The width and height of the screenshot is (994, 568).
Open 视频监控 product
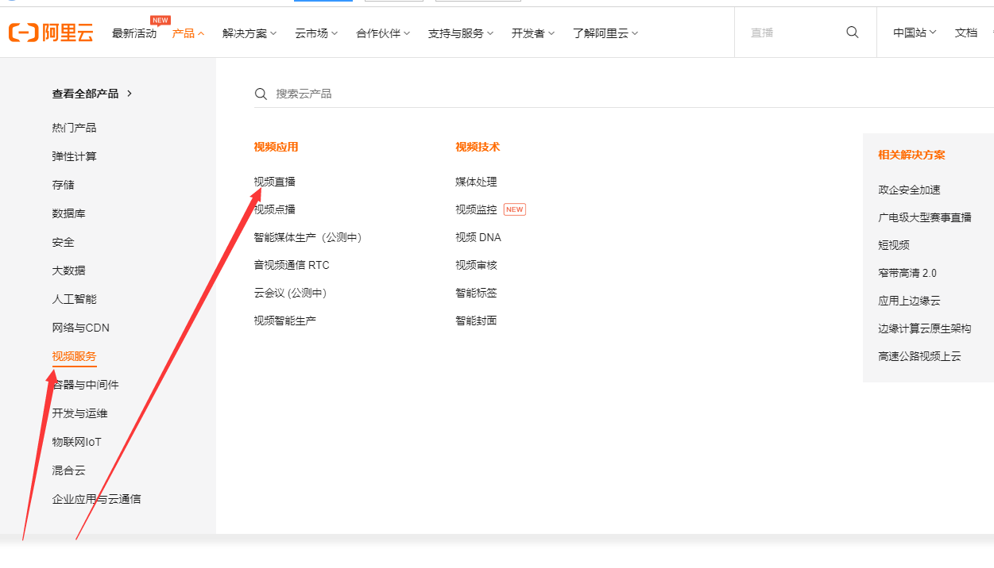coord(476,209)
